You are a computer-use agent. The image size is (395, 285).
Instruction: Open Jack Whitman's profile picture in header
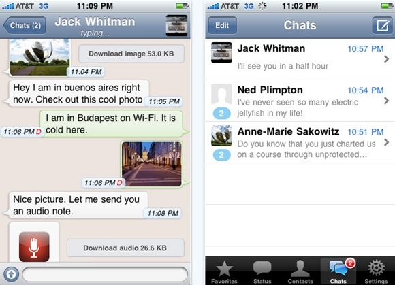(176, 25)
